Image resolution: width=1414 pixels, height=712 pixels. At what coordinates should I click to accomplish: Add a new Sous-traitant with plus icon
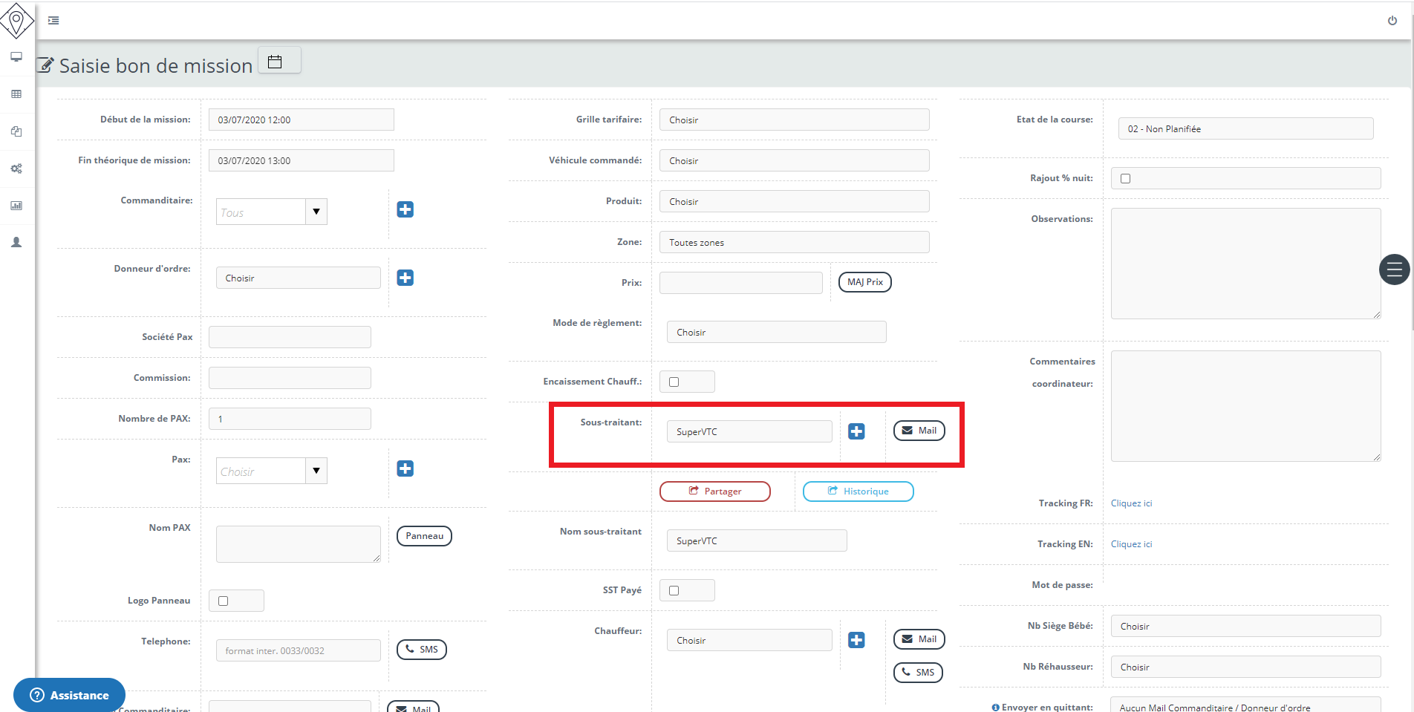pos(856,431)
